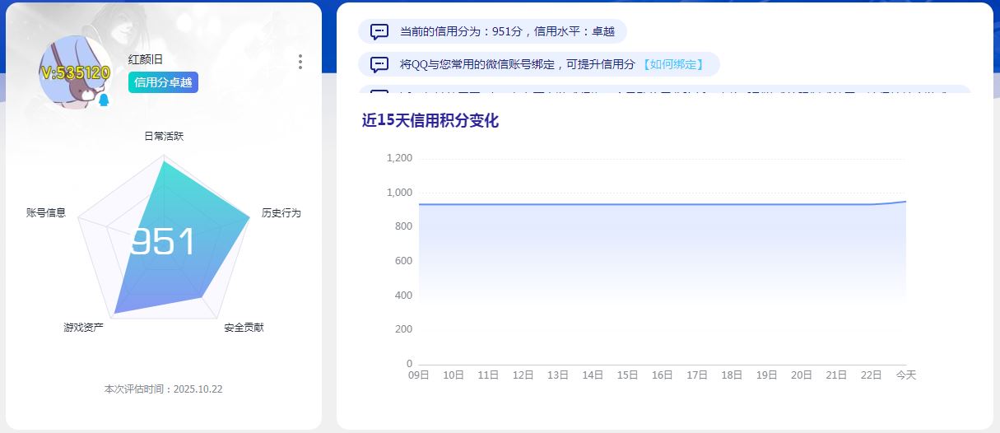Select the 历史行为 radar axis label
1000x433 pixels.
point(281,212)
